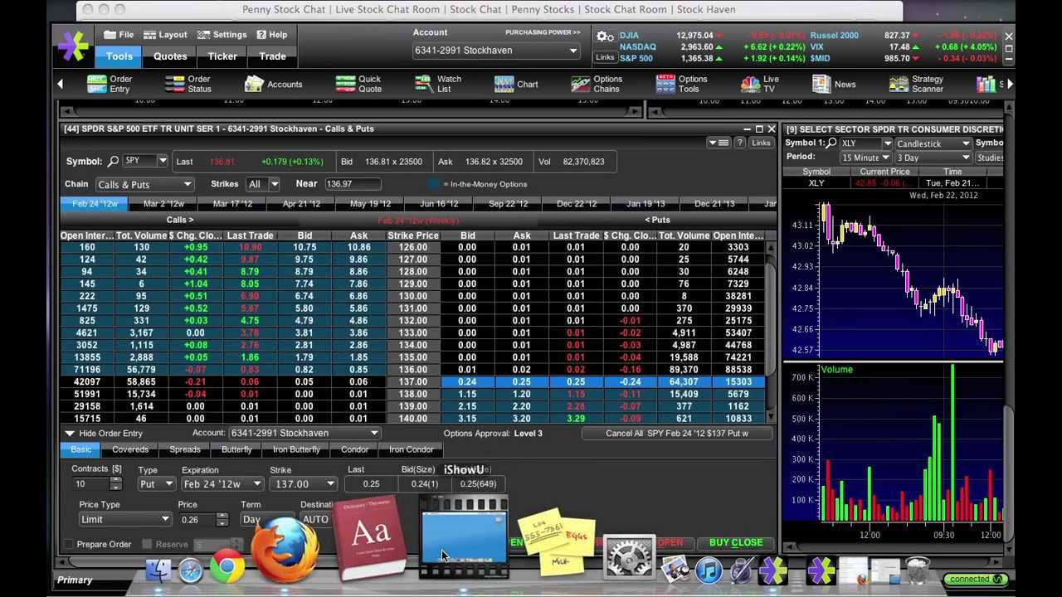
Task: Open iTunes from the Dock
Action: 708,570
